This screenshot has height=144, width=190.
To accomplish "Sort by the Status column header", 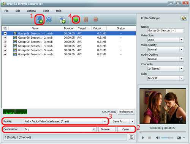I will click(121, 28).
